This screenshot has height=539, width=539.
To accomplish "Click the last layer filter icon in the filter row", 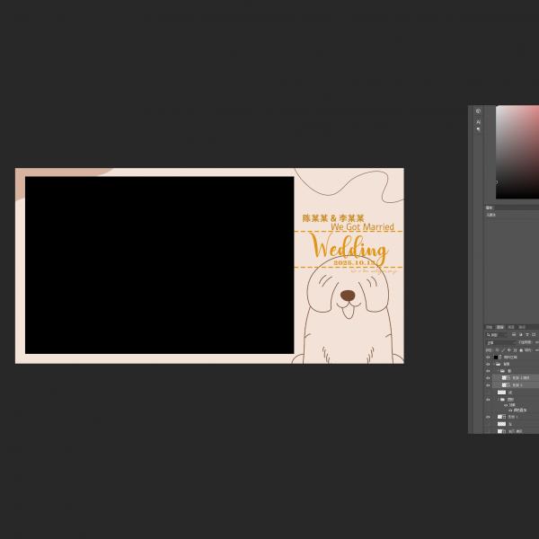I will point(534,334).
